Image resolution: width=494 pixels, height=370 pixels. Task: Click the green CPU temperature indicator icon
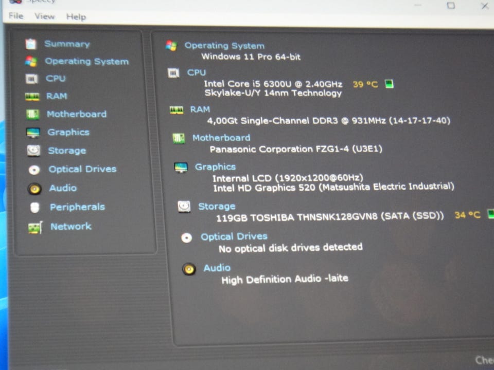[390, 84]
